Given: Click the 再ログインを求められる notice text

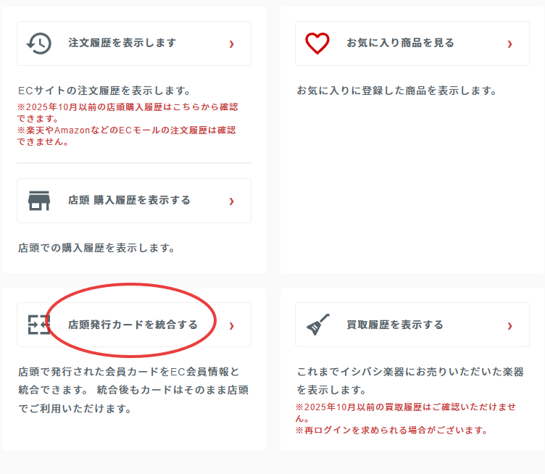Looking at the screenshot, I should tap(391, 430).
